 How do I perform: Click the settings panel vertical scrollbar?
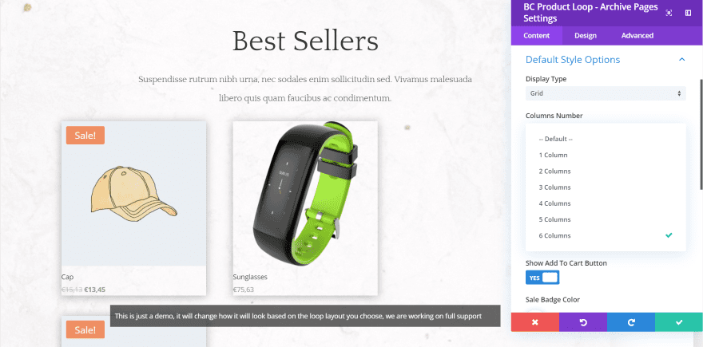pos(701,134)
